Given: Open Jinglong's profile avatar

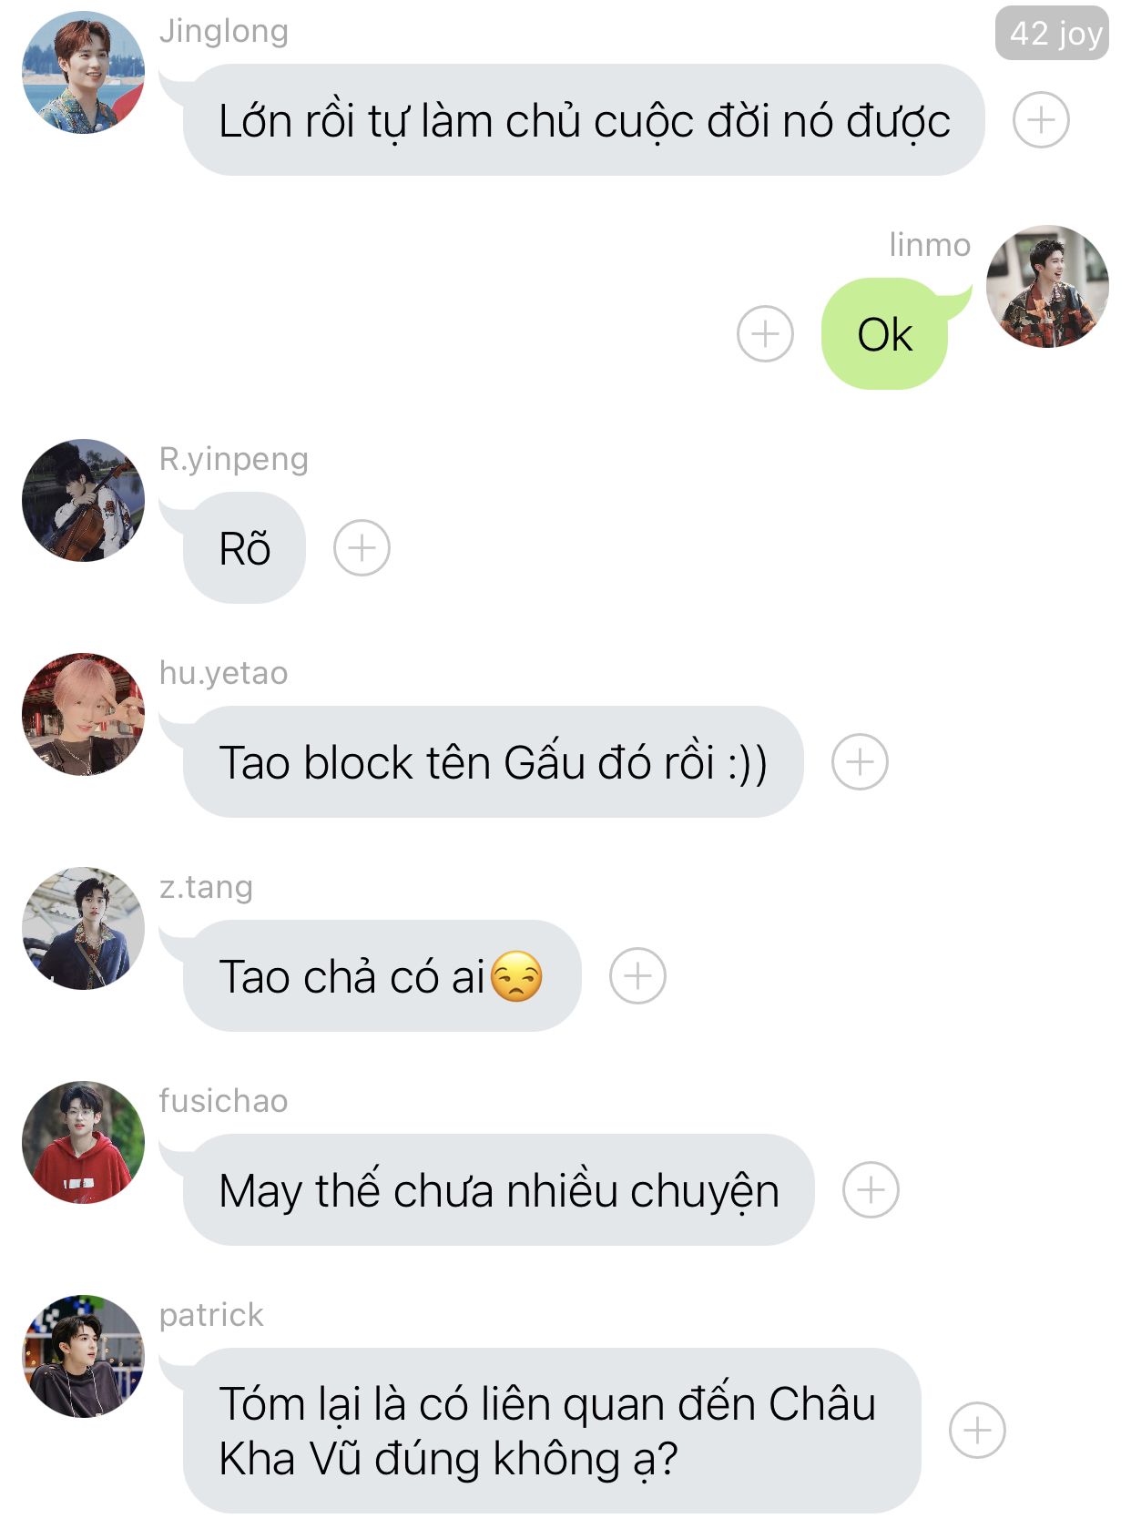Looking at the screenshot, I should [83, 73].
